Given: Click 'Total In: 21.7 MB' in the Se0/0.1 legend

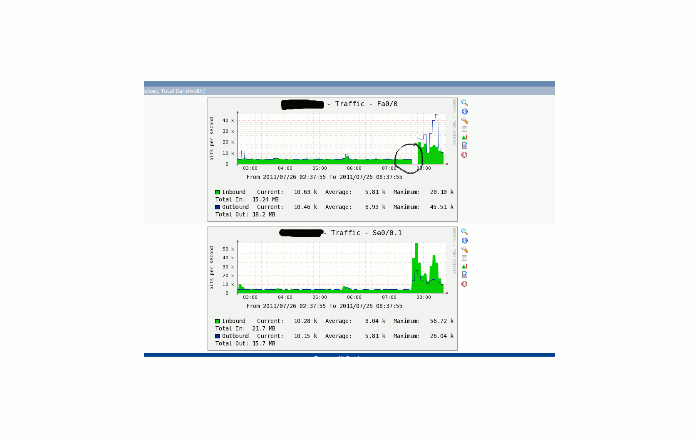Looking at the screenshot, I should (x=245, y=329).
